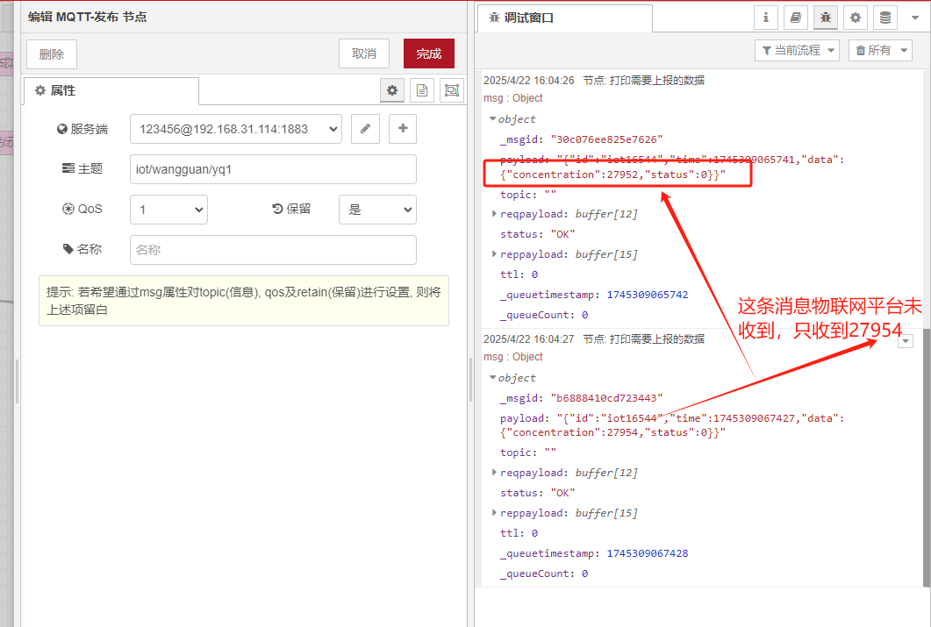931x627 pixels.
Task: Click status "OK" in second message
Action: tap(562, 493)
